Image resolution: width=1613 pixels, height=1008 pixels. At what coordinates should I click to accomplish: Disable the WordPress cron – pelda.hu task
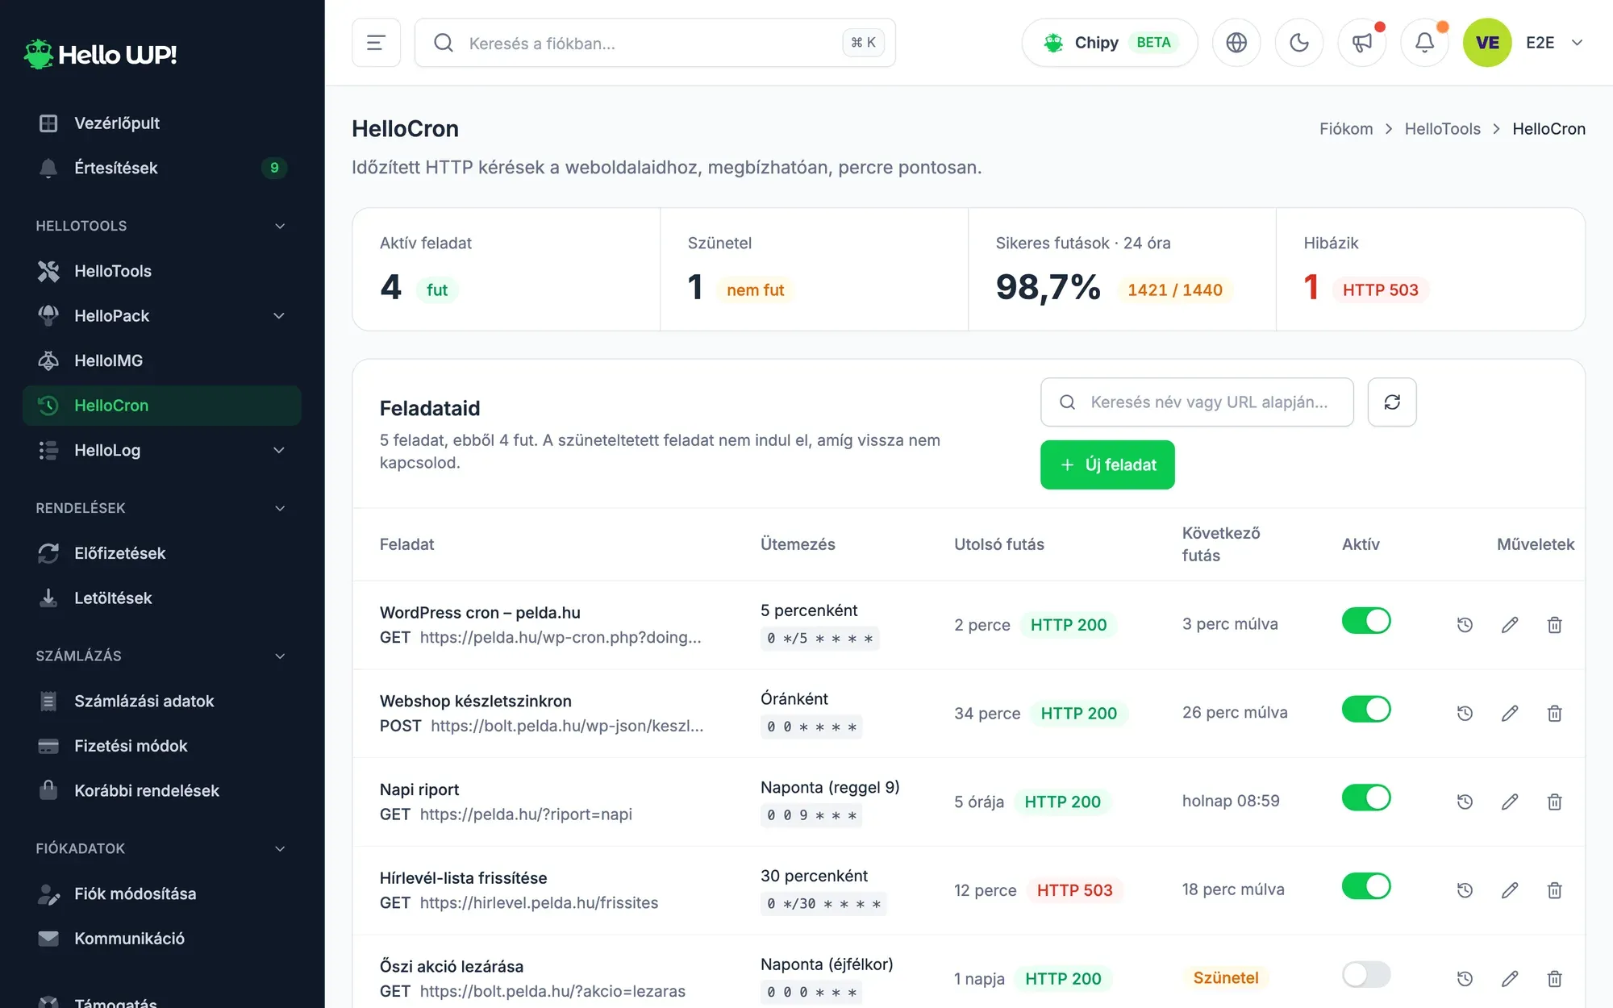tap(1366, 621)
